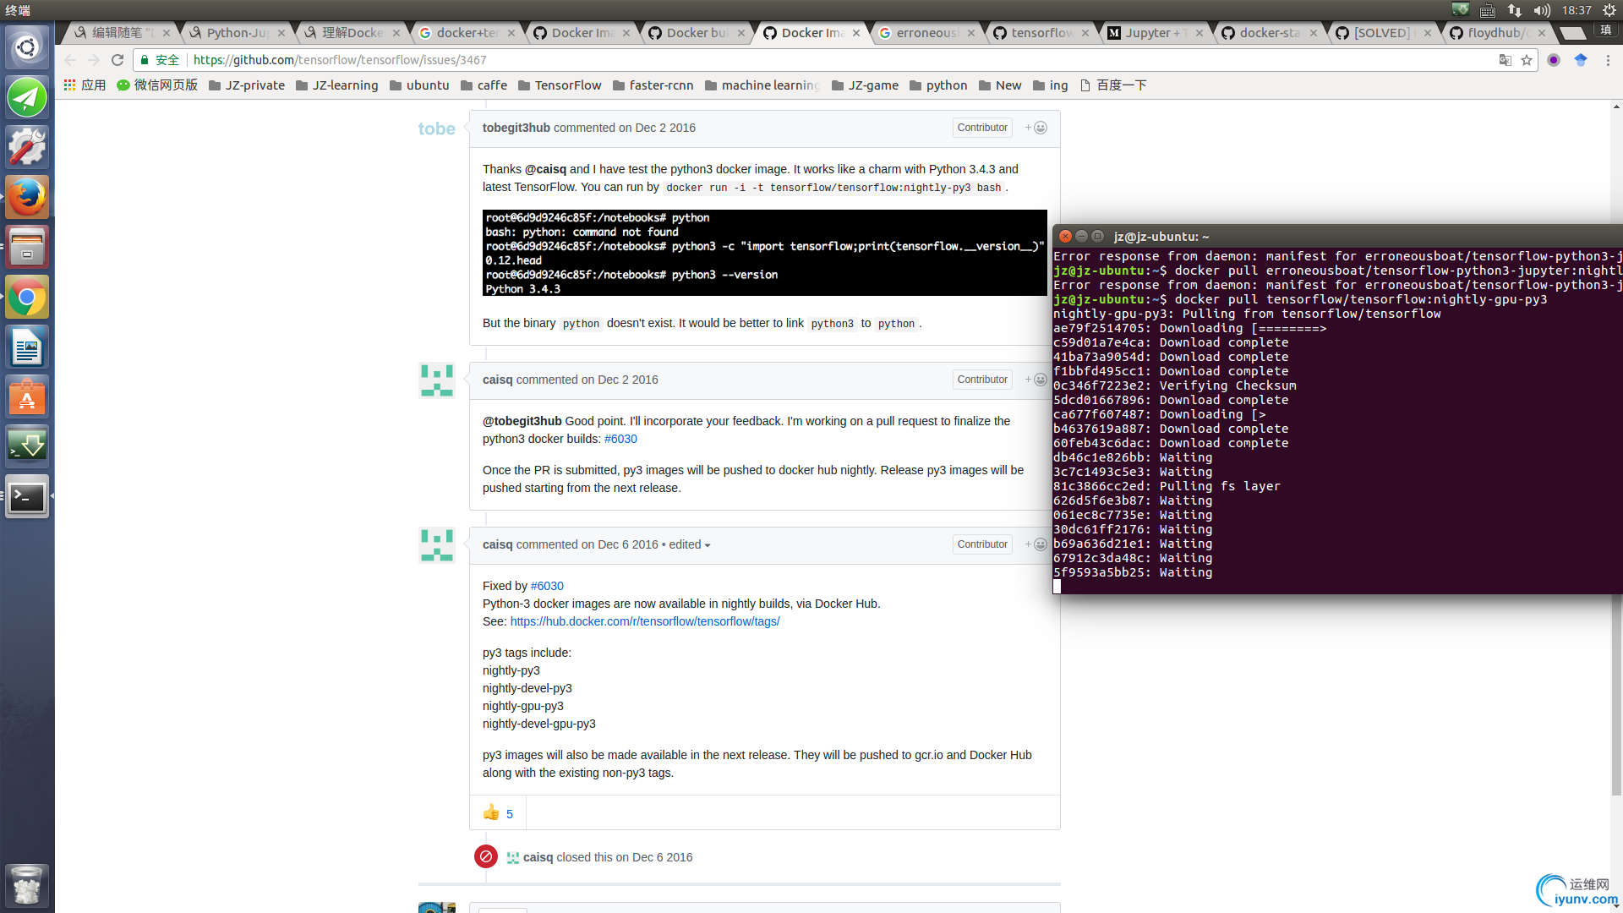Open tobegit3hub's profile link

point(516,128)
